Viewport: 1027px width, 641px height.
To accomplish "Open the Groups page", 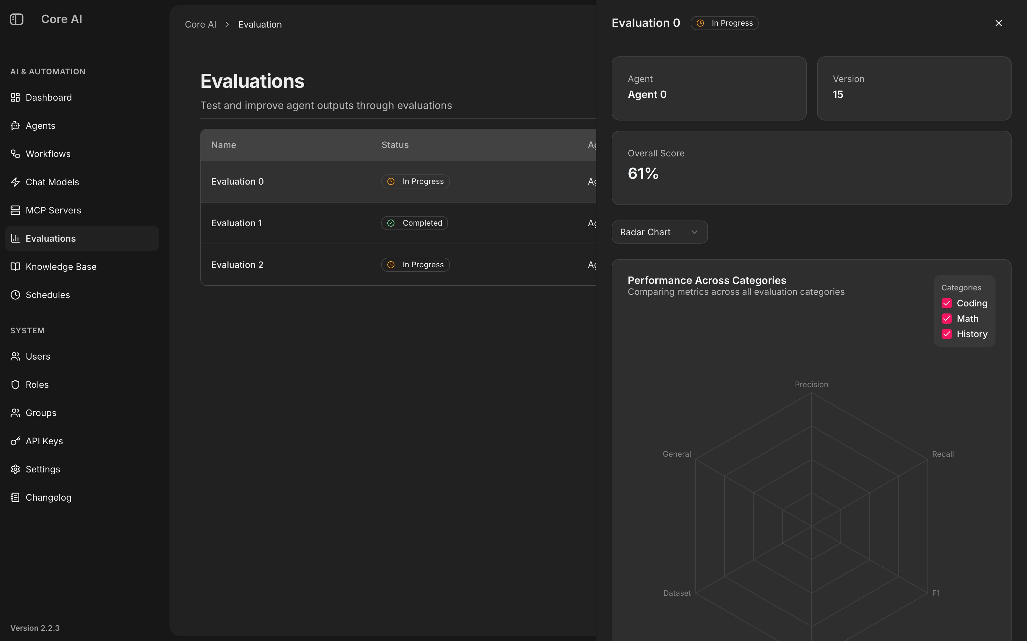I will click(82, 413).
